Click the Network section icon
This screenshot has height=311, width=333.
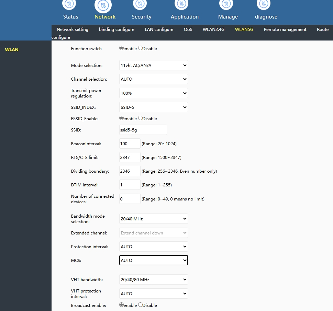(103, 5)
